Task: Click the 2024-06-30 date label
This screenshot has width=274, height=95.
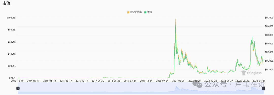Action: [x=243, y=81]
